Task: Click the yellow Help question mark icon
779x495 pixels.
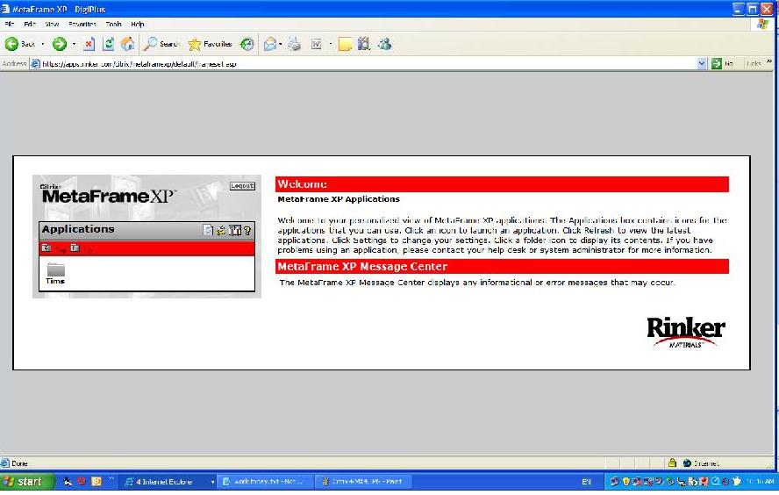Action: 247,230
